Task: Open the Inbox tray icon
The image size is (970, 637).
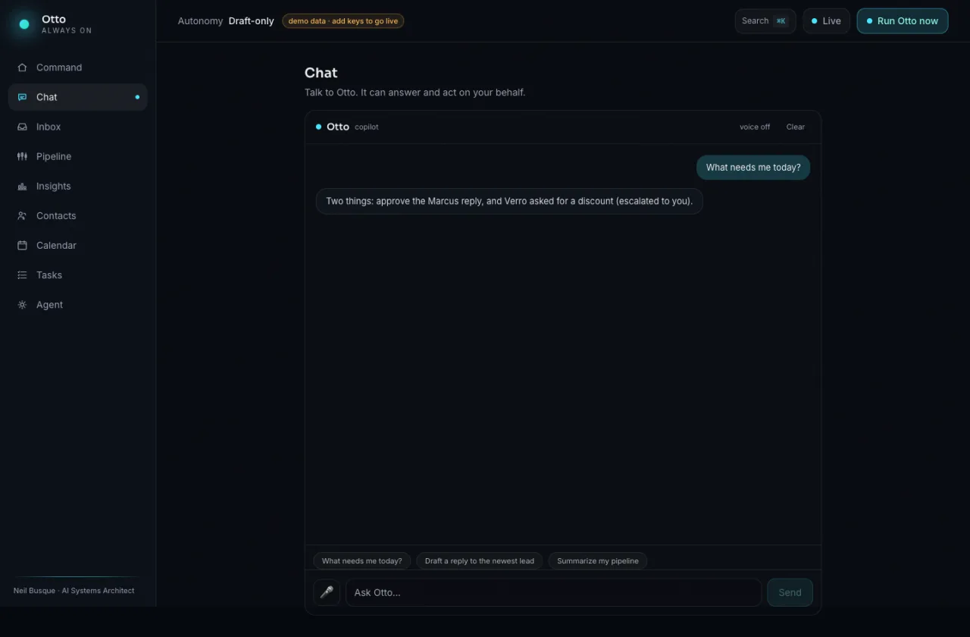Action: [22, 127]
